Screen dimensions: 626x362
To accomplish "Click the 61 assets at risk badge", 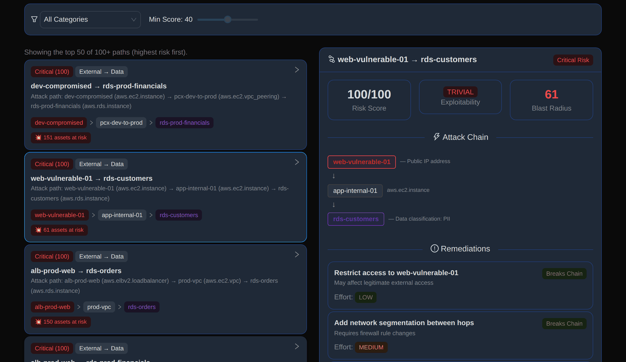I will pyautogui.click(x=59, y=230).
